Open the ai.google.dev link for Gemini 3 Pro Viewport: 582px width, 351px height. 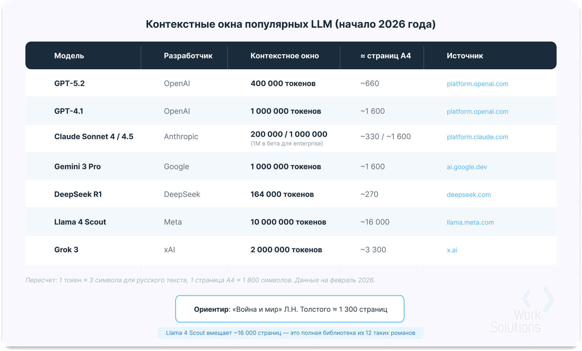[x=467, y=167]
